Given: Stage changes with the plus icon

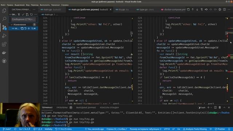Looking at the screenshot, I should (x=29, y=28).
